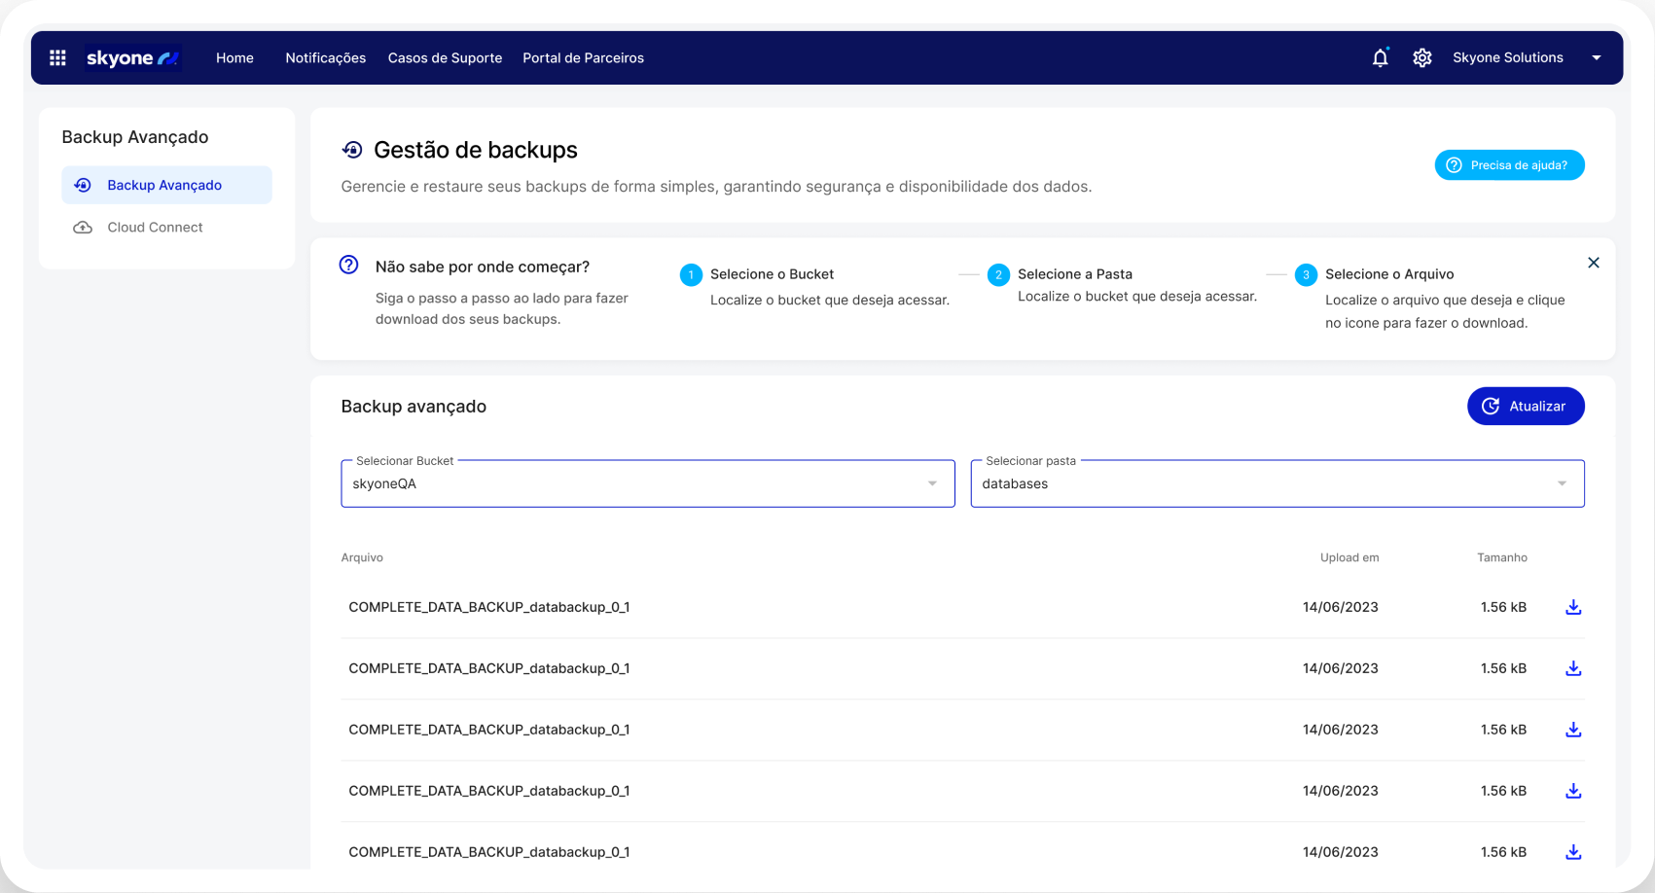Image resolution: width=1655 pixels, height=893 pixels.
Task: Go to the Notificações menu item
Action: [x=325, y=58]
